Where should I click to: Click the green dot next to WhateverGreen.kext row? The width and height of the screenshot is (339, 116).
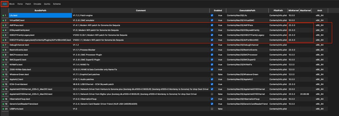pos(3,74)
